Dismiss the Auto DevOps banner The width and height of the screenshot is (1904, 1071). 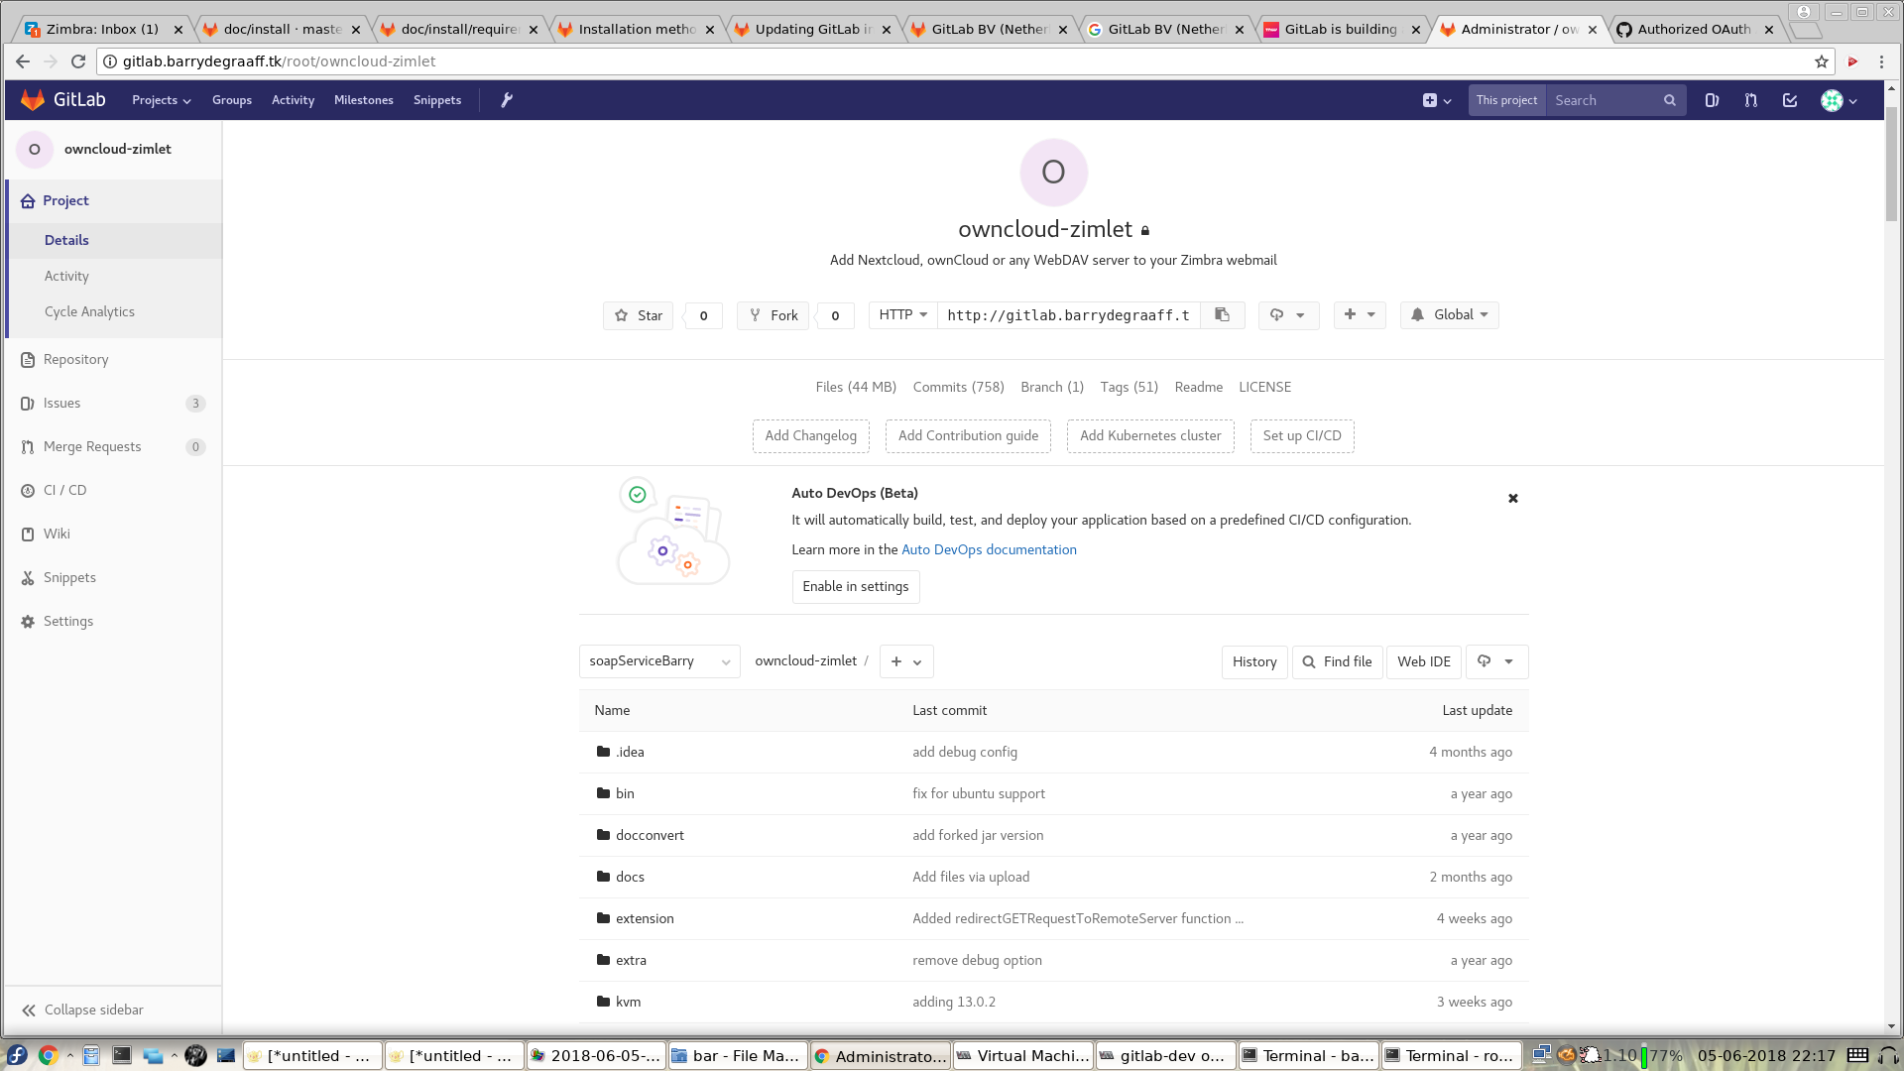tap(1513, 499)
